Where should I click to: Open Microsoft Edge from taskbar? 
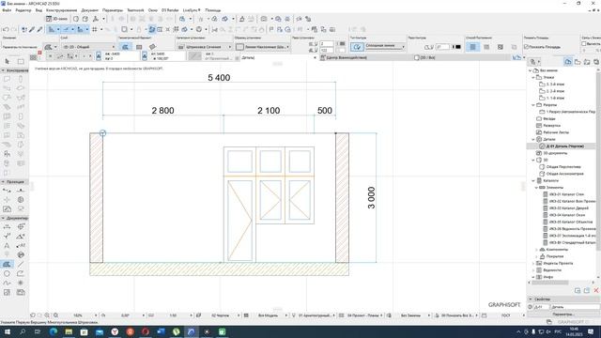54,331
